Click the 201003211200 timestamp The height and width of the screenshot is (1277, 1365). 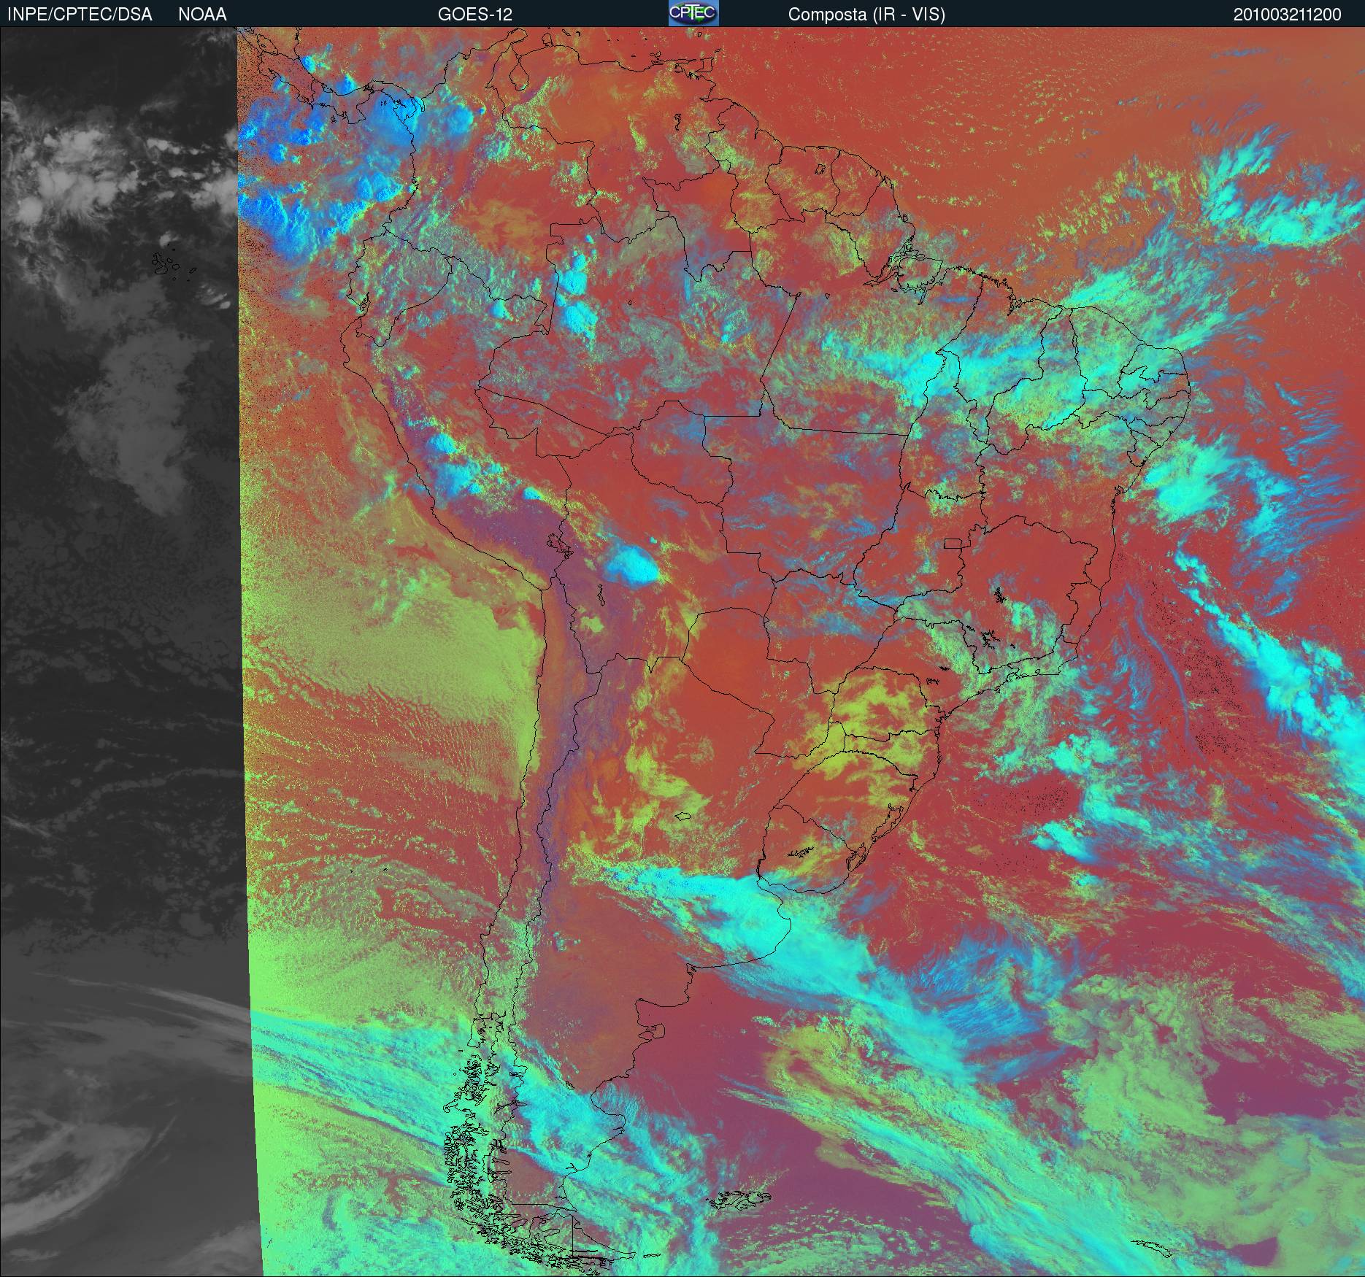click(x=1287, y=15)
